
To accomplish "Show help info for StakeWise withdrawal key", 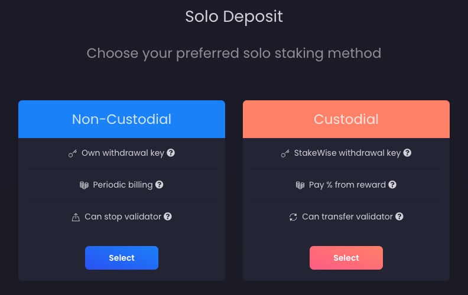I will tap(407, 153).
